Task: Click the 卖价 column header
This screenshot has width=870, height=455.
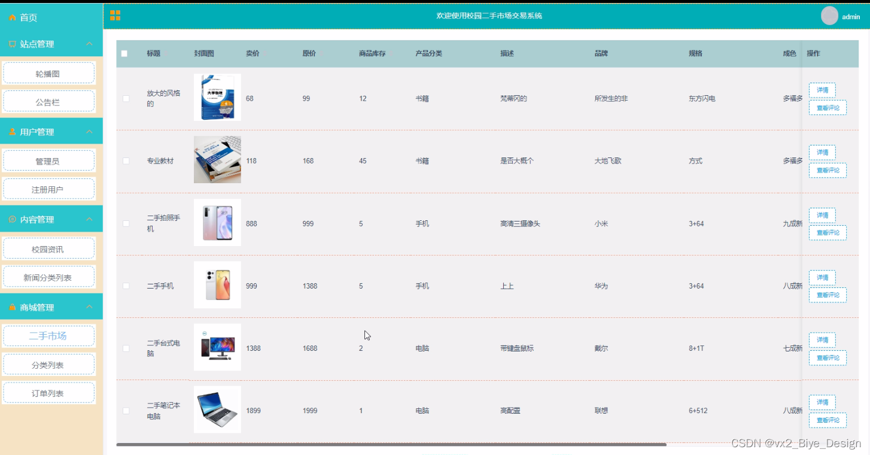Action: (x=253, y=54)
